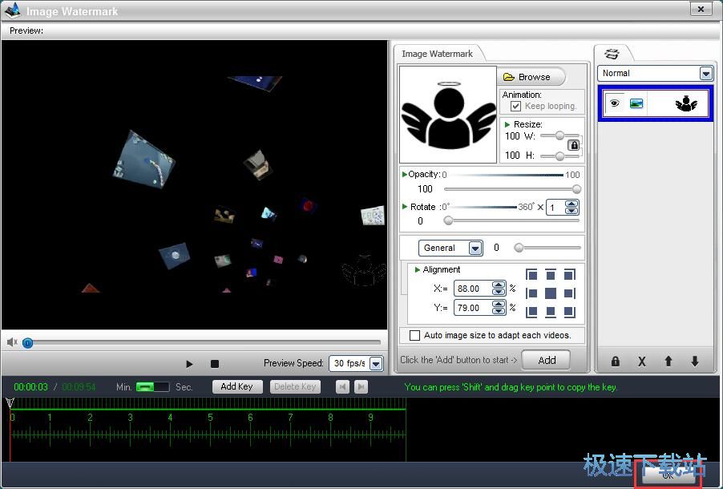Expand the Alignment options arrow
Image resolution: width=723 pixels, height=489 pixels.
418,270
